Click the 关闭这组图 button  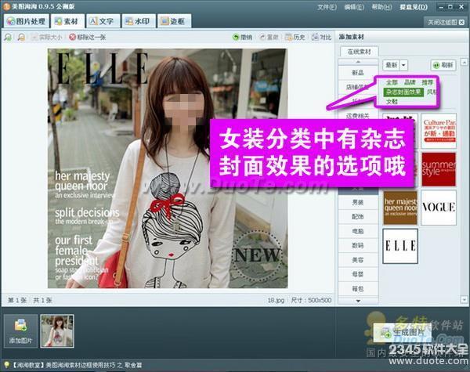(x=446, y=22)
